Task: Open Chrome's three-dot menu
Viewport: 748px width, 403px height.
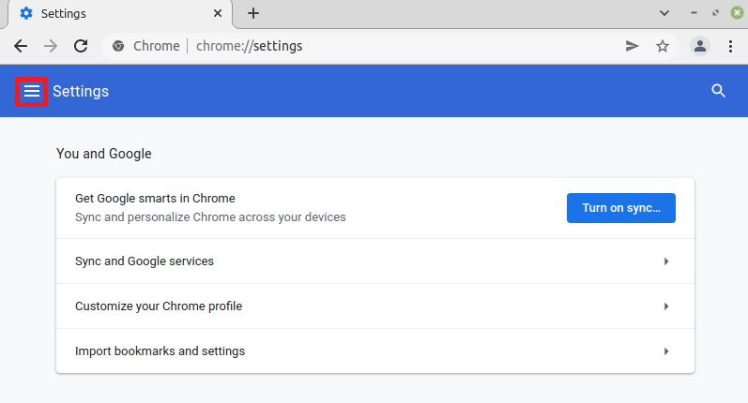Action: pos(730,46)
